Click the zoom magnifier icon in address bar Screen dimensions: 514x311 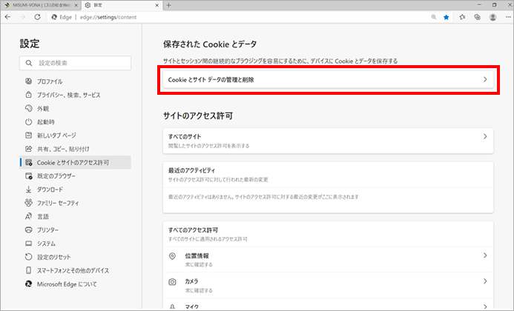[432, 17]
